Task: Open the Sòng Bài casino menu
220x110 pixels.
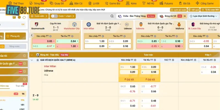Action: point(37,3)
